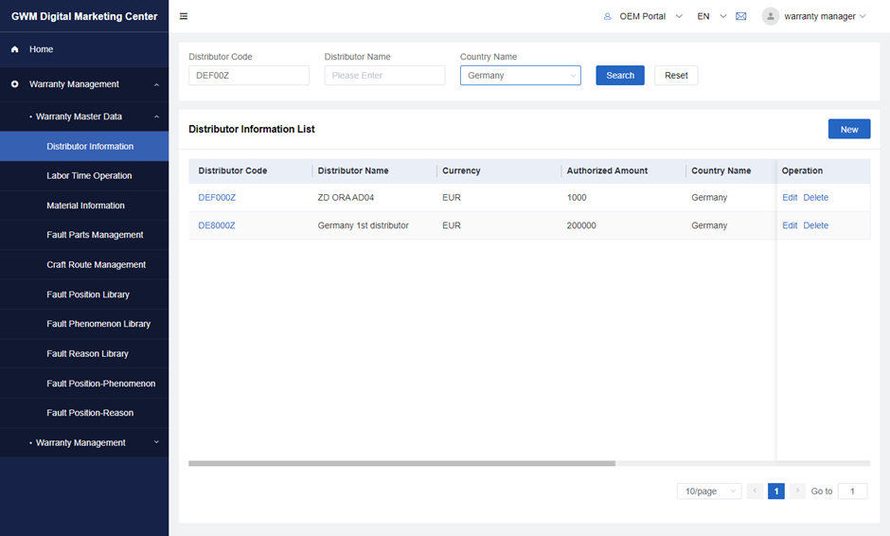Click the Reset button
The height and width of the screenshot is (536, 890).
676,76
